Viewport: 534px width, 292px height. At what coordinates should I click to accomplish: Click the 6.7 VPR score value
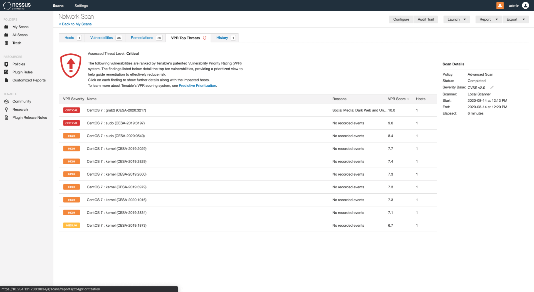390,225
